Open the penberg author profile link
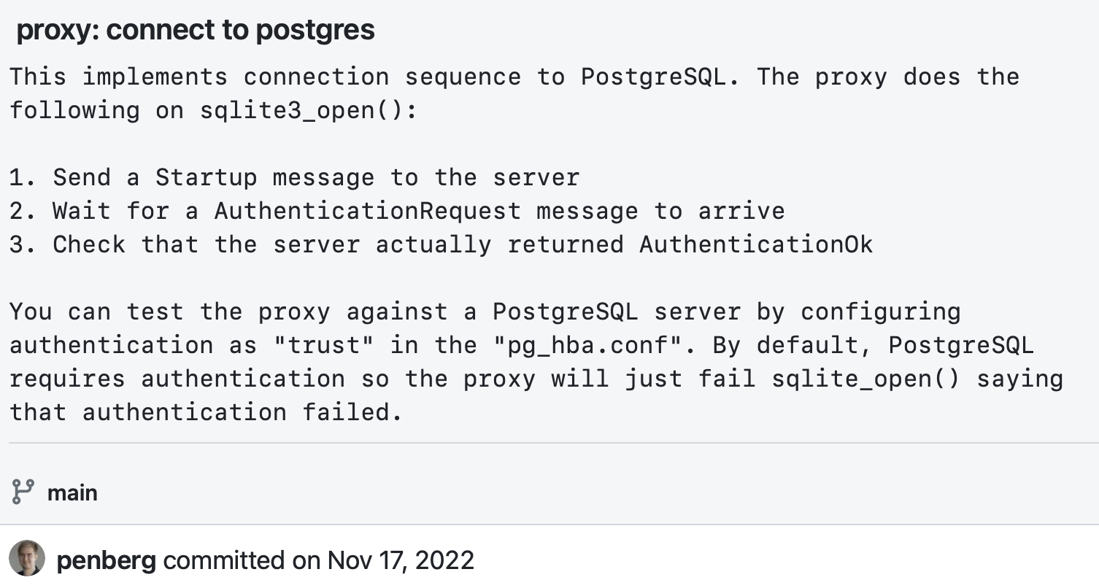This screenshot has height=588, width=1099. coord(106,560)
